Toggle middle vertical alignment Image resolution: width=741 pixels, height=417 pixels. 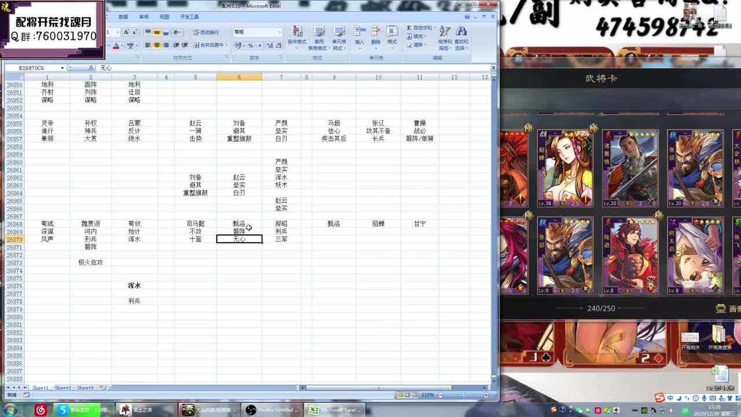point(157,32)
